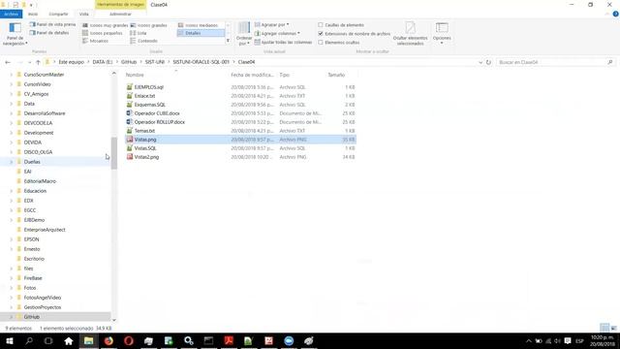Select the FireBase folder
This screenshot has width=620, height=349.
pos(33,278)
